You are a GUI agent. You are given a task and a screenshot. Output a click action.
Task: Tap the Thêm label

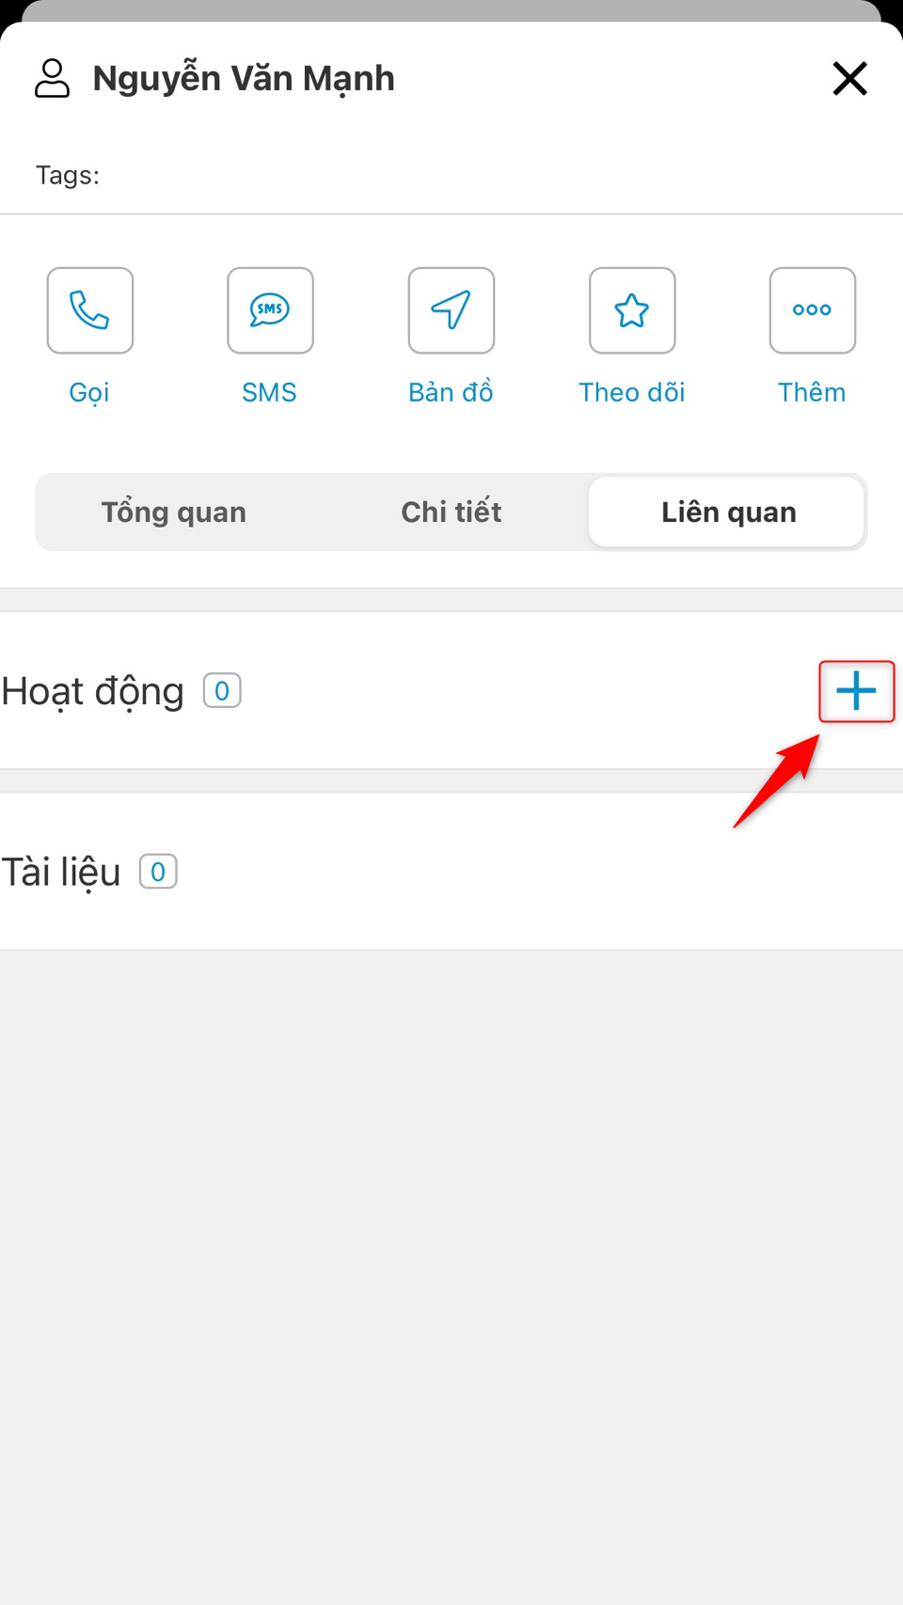[812, 391]
